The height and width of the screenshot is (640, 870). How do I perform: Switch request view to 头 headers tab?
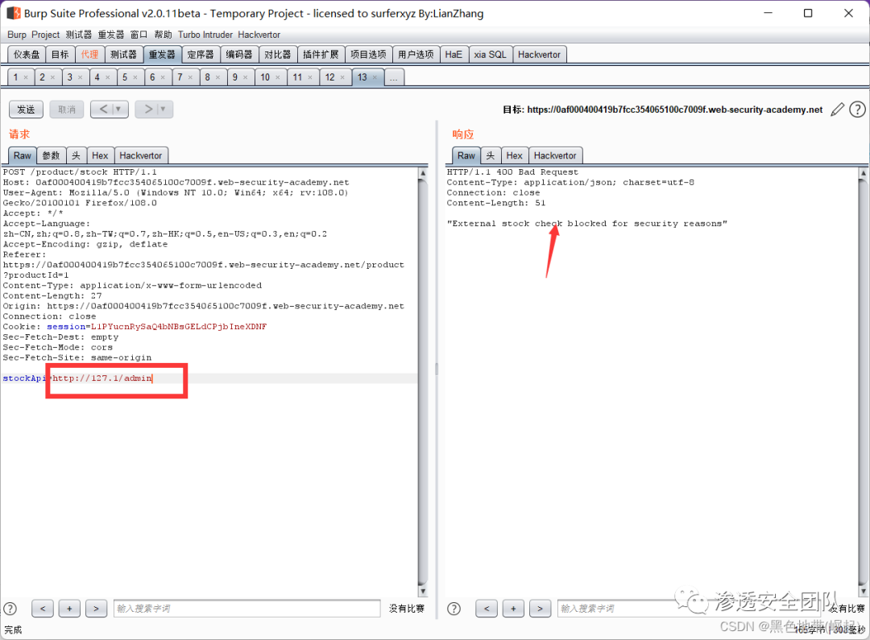pyautogui.click(x=76, y=155)
